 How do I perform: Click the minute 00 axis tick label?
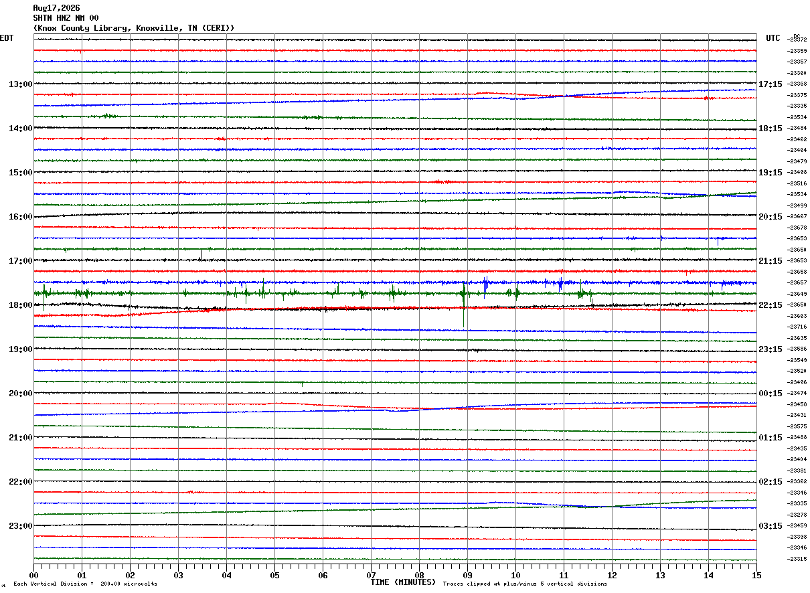pos(33,575)
